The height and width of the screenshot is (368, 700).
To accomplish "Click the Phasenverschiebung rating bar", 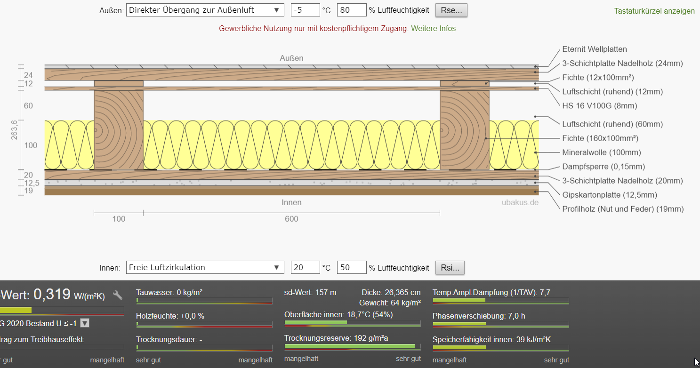I will [x=500, y=324].
